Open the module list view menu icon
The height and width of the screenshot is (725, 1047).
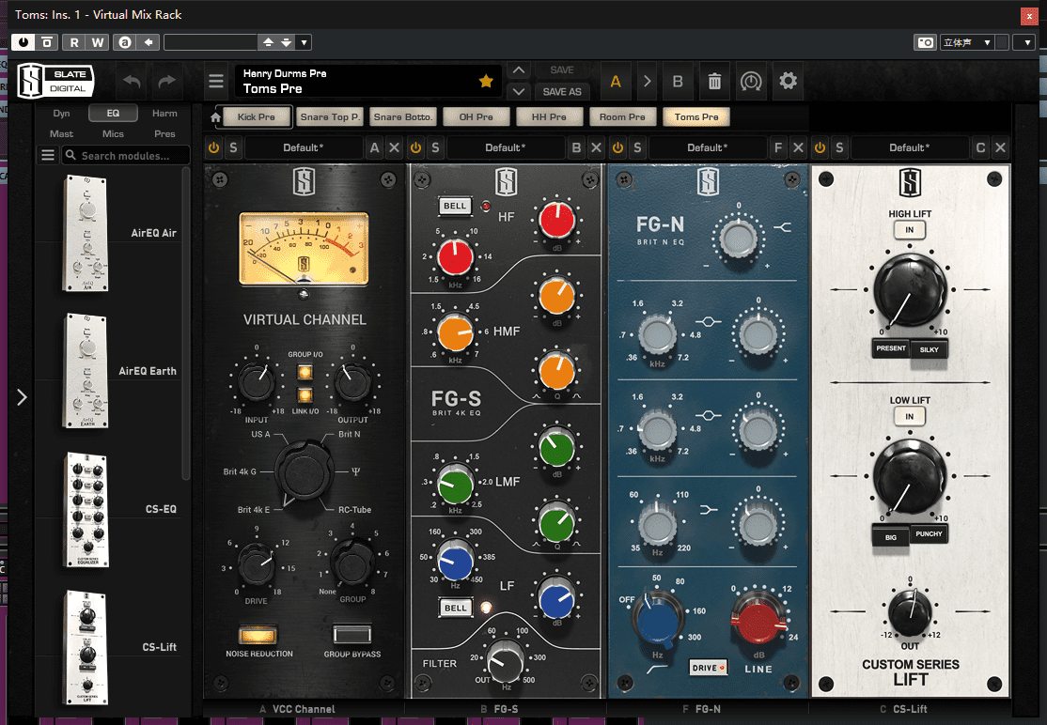pos(48,155)
